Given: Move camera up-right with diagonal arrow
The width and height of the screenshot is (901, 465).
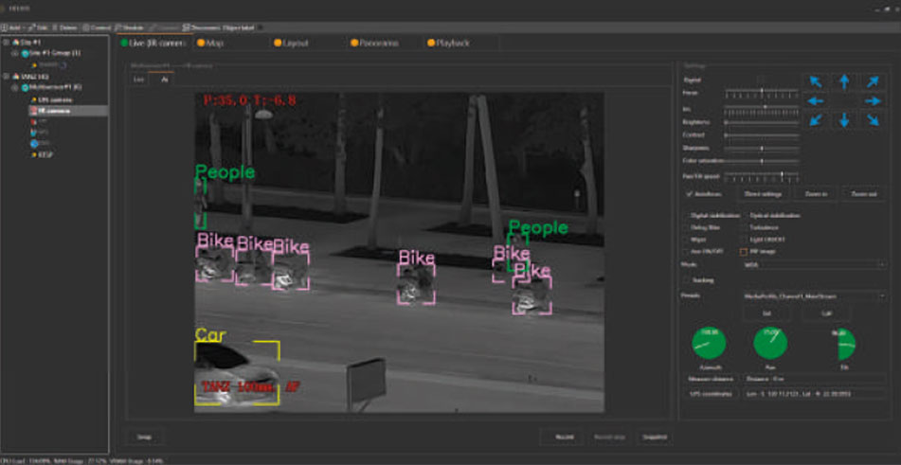Looking at the screenshot, I should 873,81.
